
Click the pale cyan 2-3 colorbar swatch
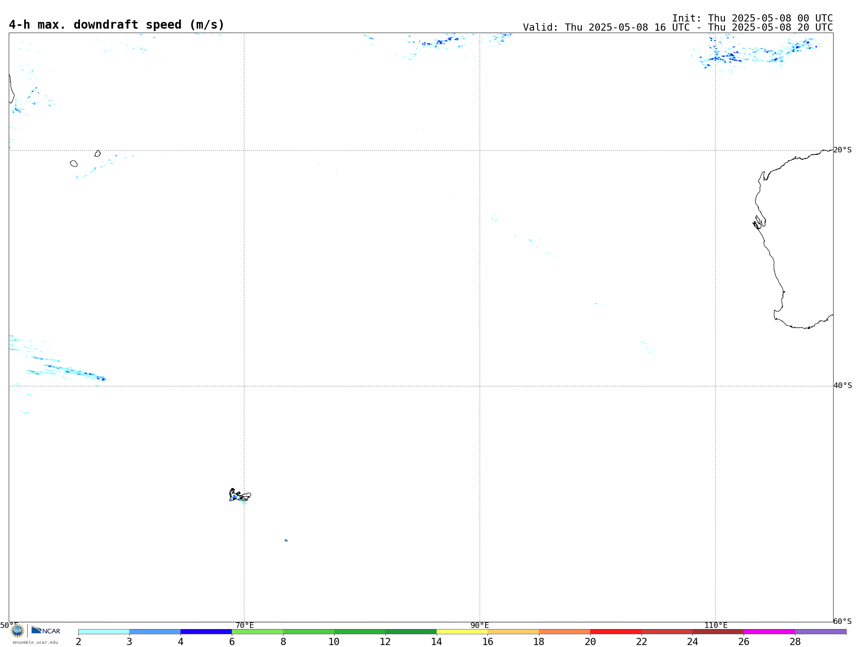point(104,632)
